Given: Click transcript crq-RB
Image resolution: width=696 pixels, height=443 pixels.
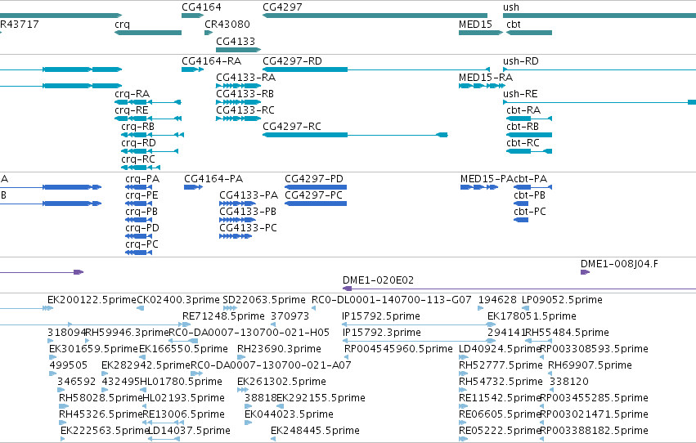Looking at the screenshot, I should click(137, 127).
